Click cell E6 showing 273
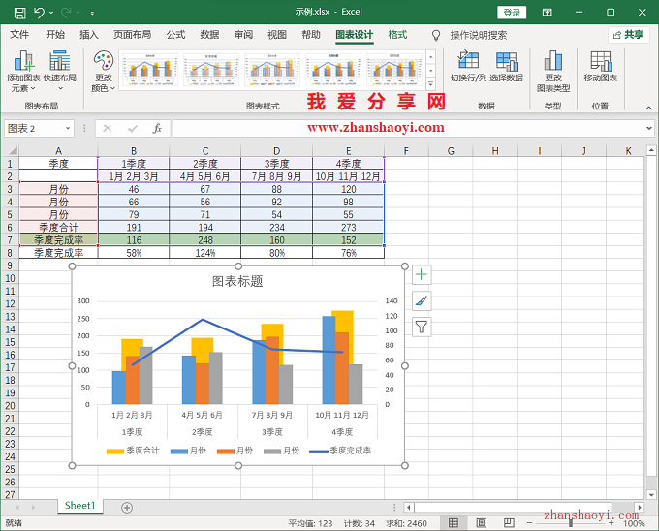Image resolution: width=659 pixels, height=531 pixels. pos(349,228)
